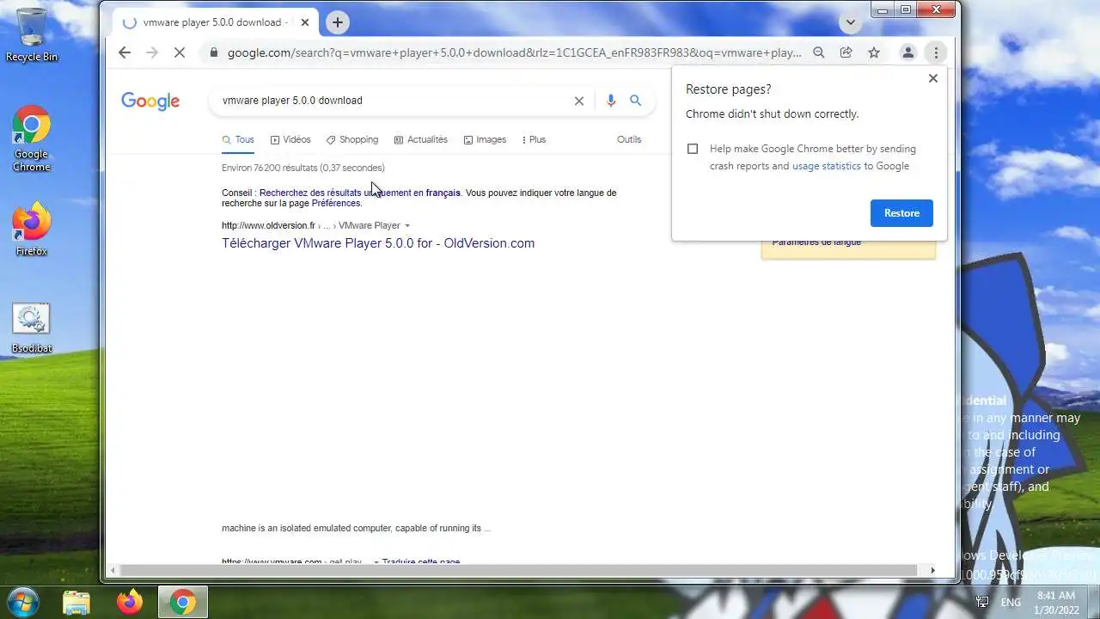
Task: Click the horizontal scrollbar right arrow
Action: tap(932, 570)
